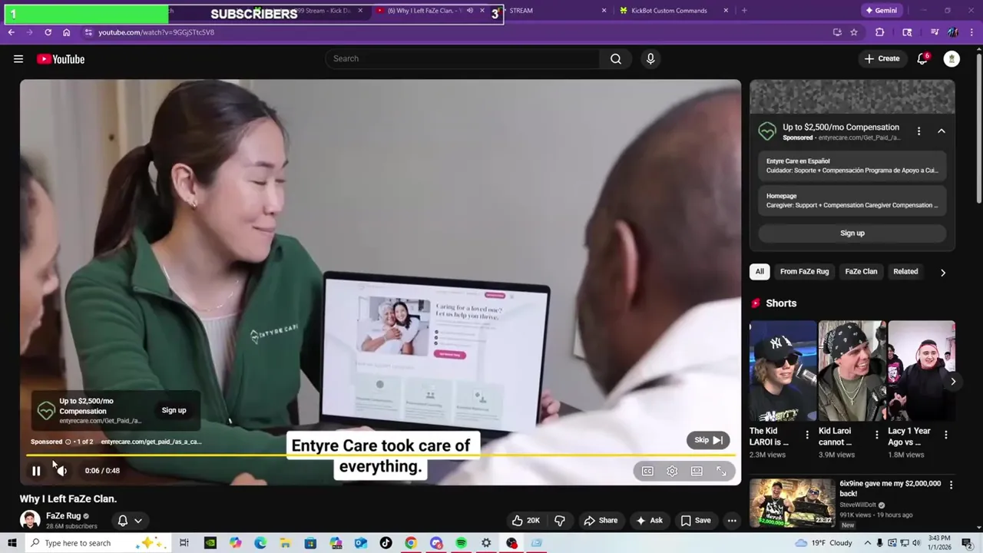Viewport: 983px width, 553px height.
Task: Open the account avatar menu
Action: (x=952, y=59)
